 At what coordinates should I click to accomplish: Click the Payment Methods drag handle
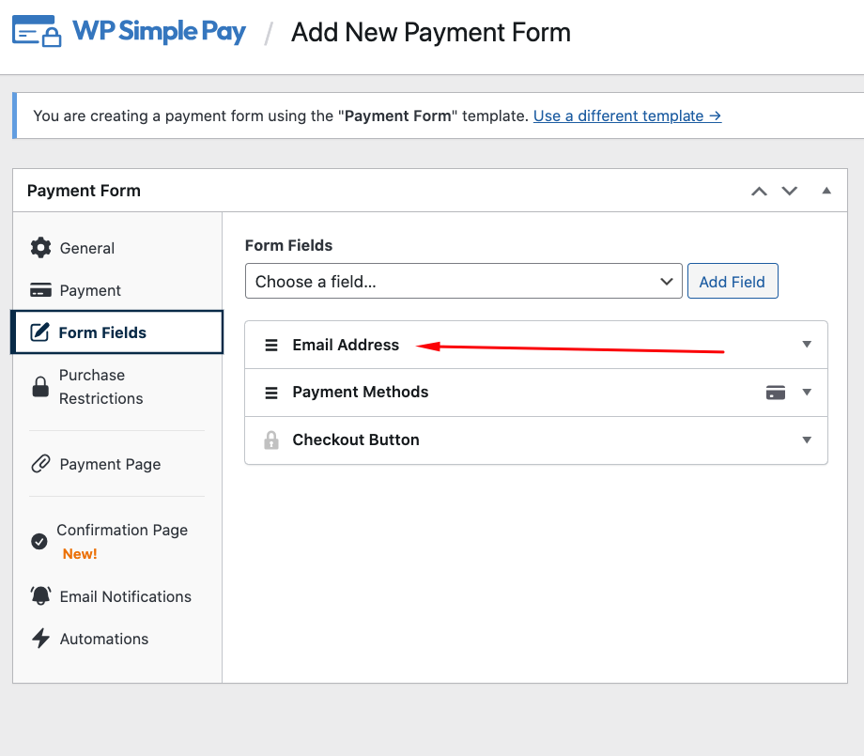271,393
